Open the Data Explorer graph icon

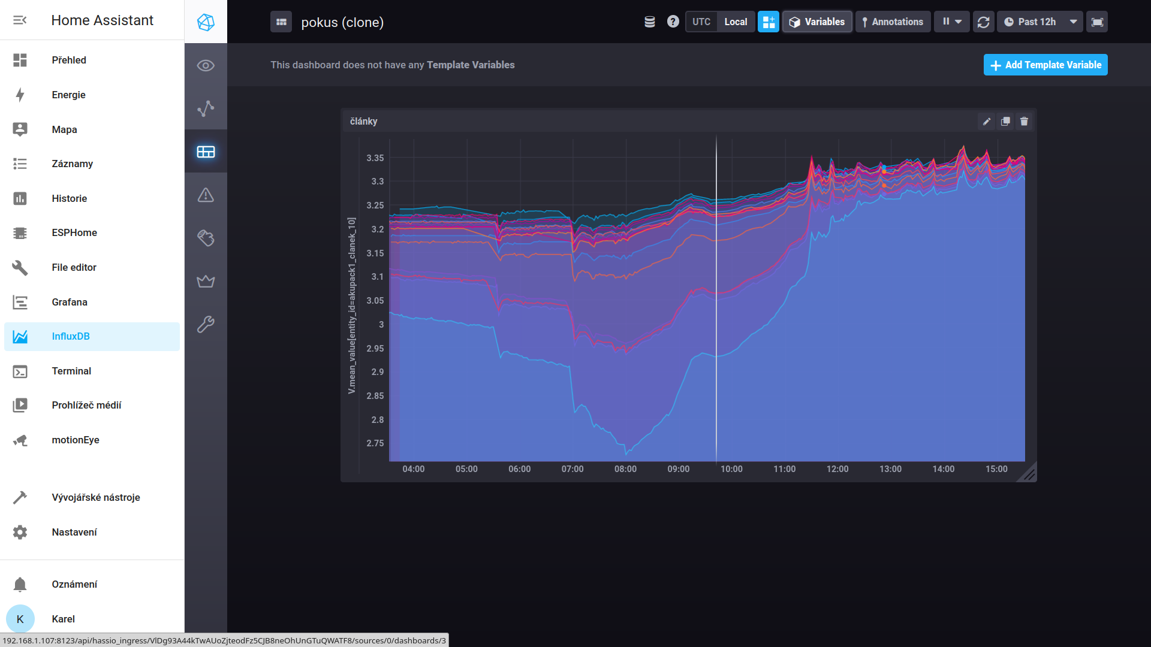pos(206,108)
